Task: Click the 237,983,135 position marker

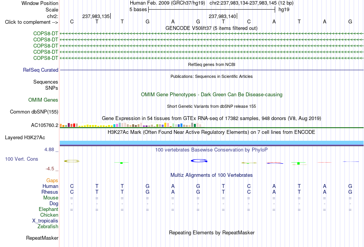Action: [x=96, y=16]
